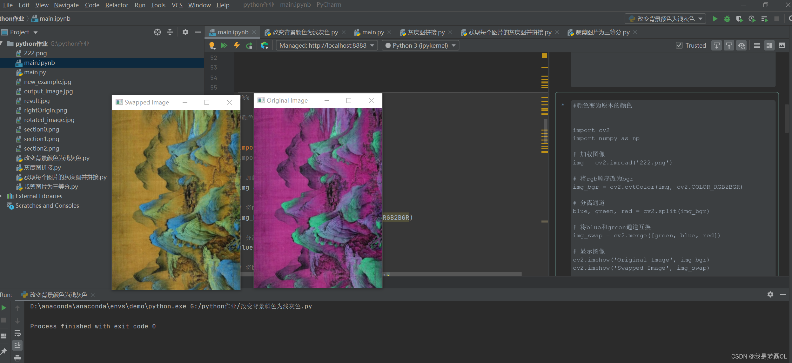This screenshot has width=792, height=363.
Task: Click the Original Image window title bar
Action: 318,100
